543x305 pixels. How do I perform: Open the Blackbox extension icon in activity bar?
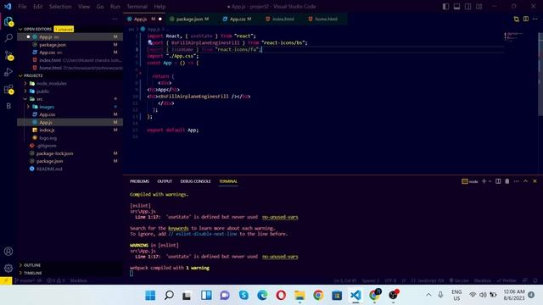point(8,106)
